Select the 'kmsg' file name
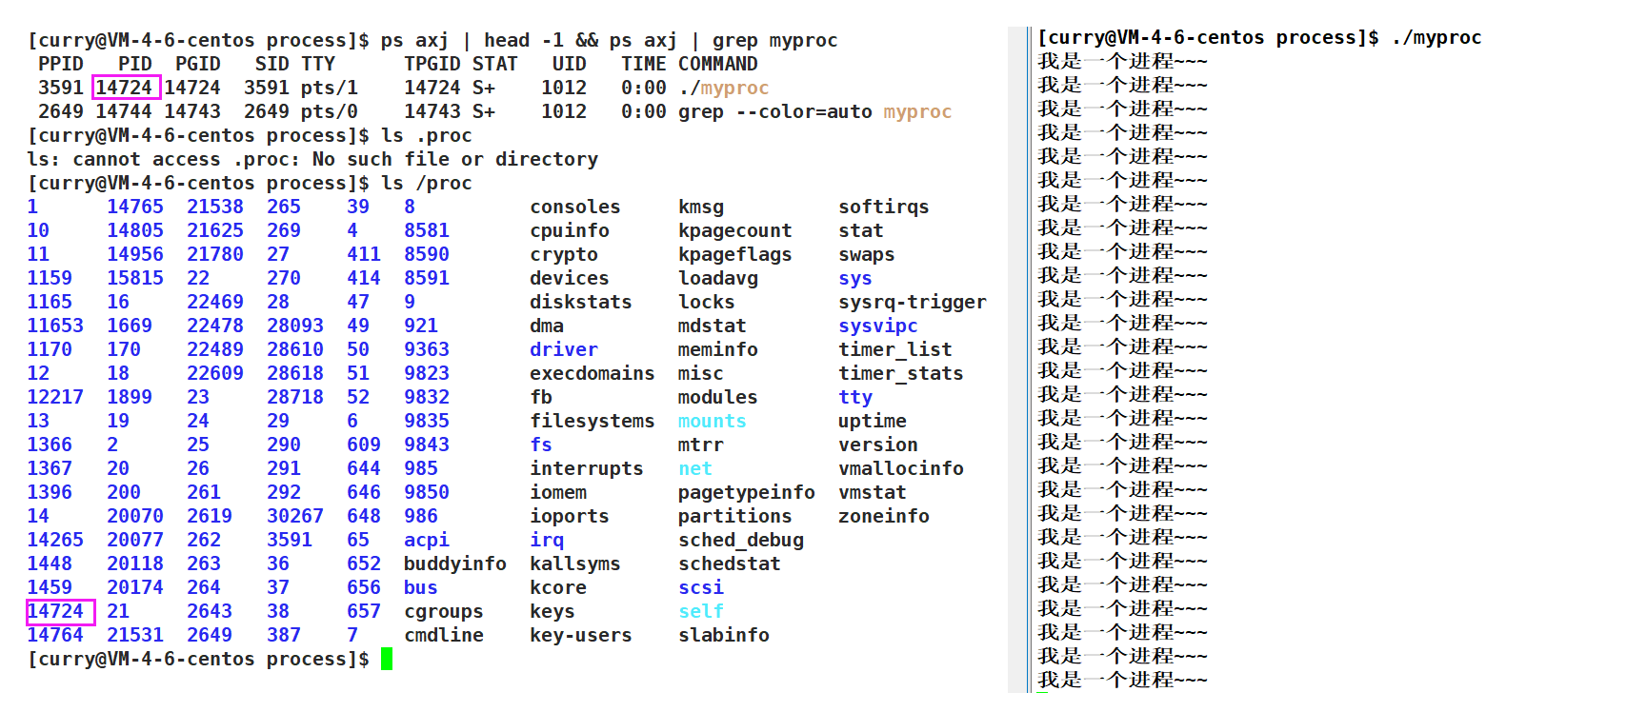Image resolution: width=1647 pixels, height=712 pixels. point(701,208)
